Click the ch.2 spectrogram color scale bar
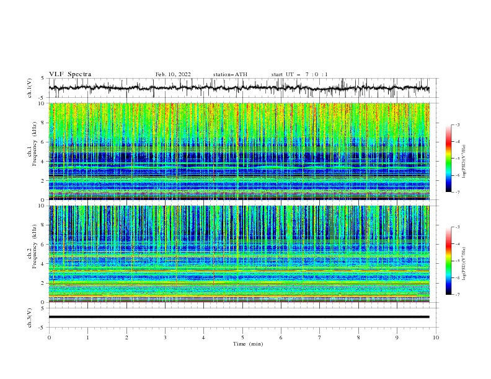The width and height of the screenshot is (491, 379). coord(449,261)
